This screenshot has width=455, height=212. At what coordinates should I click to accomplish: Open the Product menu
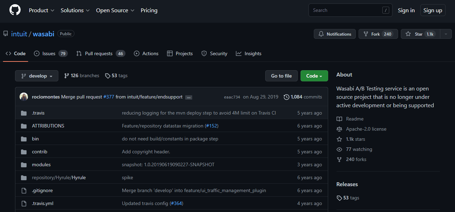[x=41, y=10]
